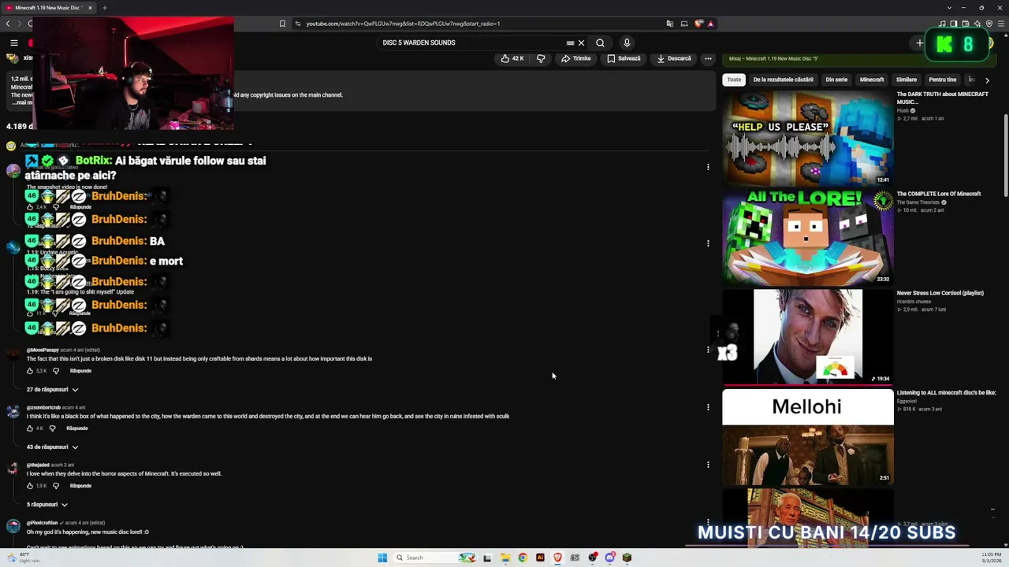
Task: Open the Brave Shields lion icon
Action: tap(698, 24)
